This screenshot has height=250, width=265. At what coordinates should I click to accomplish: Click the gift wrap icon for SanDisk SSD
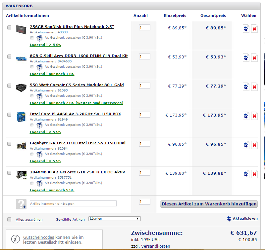pos(39,38)
